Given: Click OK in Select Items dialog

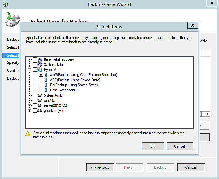Looking at the screenshot, I should [153, 146].
